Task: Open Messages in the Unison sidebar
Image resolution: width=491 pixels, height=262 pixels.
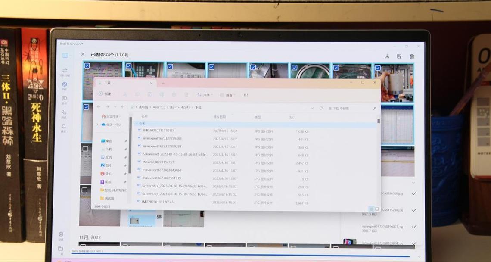Action: (x=64, y=100)
